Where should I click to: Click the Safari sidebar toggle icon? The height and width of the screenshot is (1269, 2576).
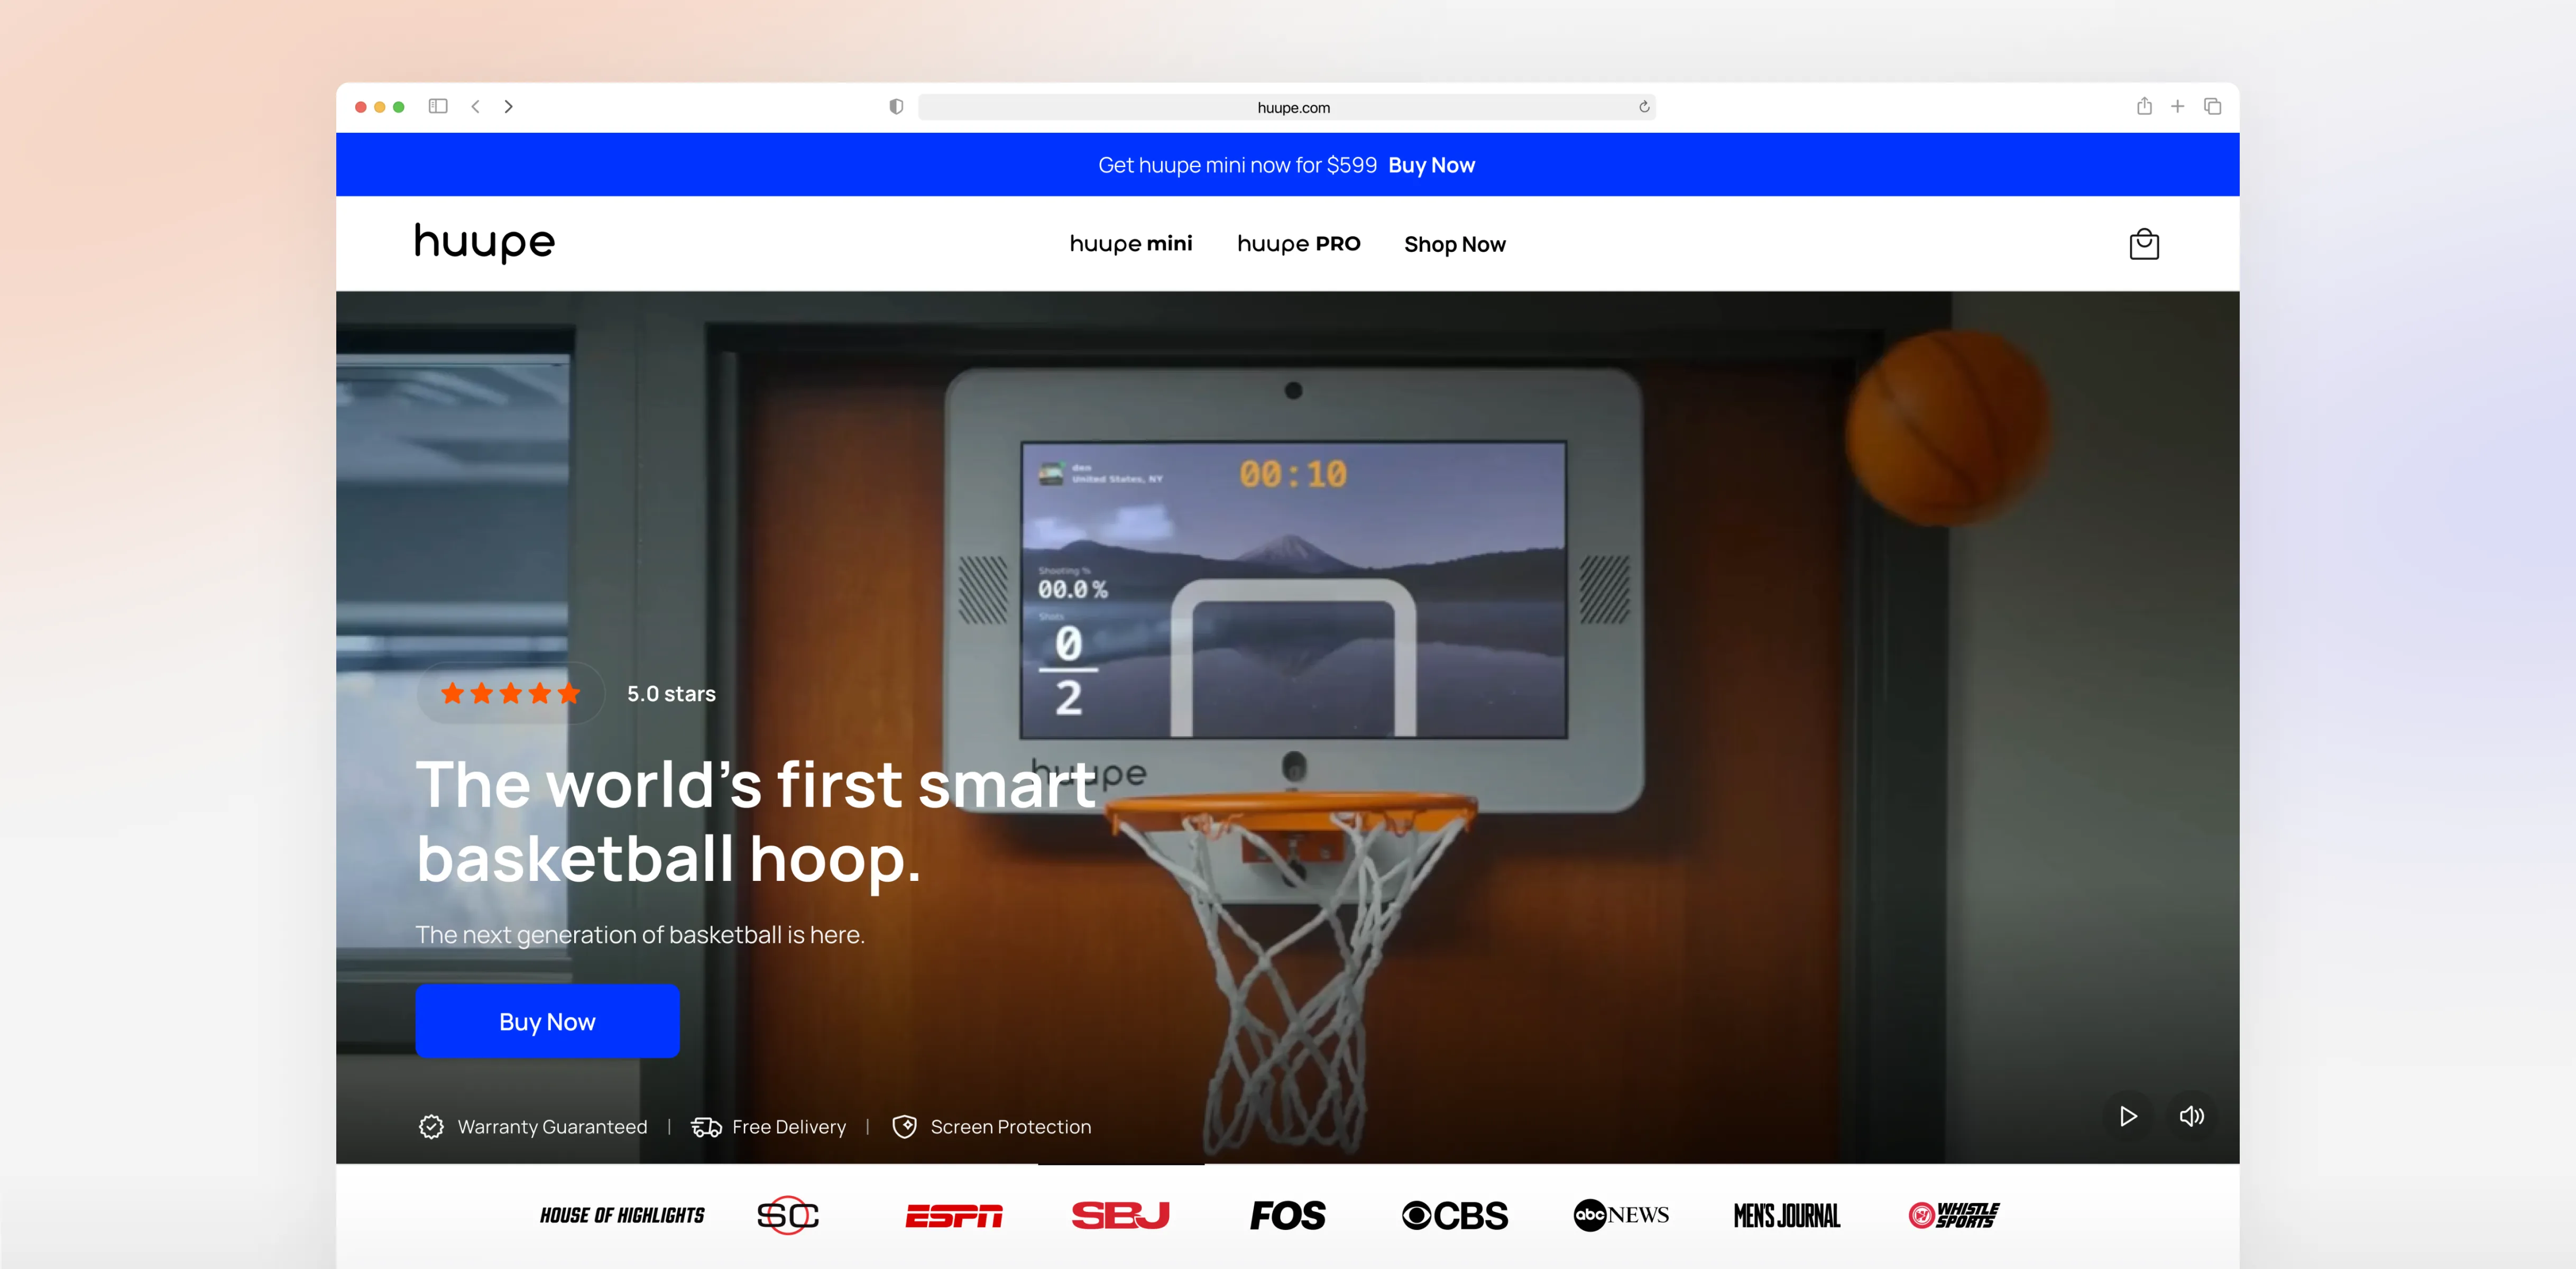click(x=438, y=106)
